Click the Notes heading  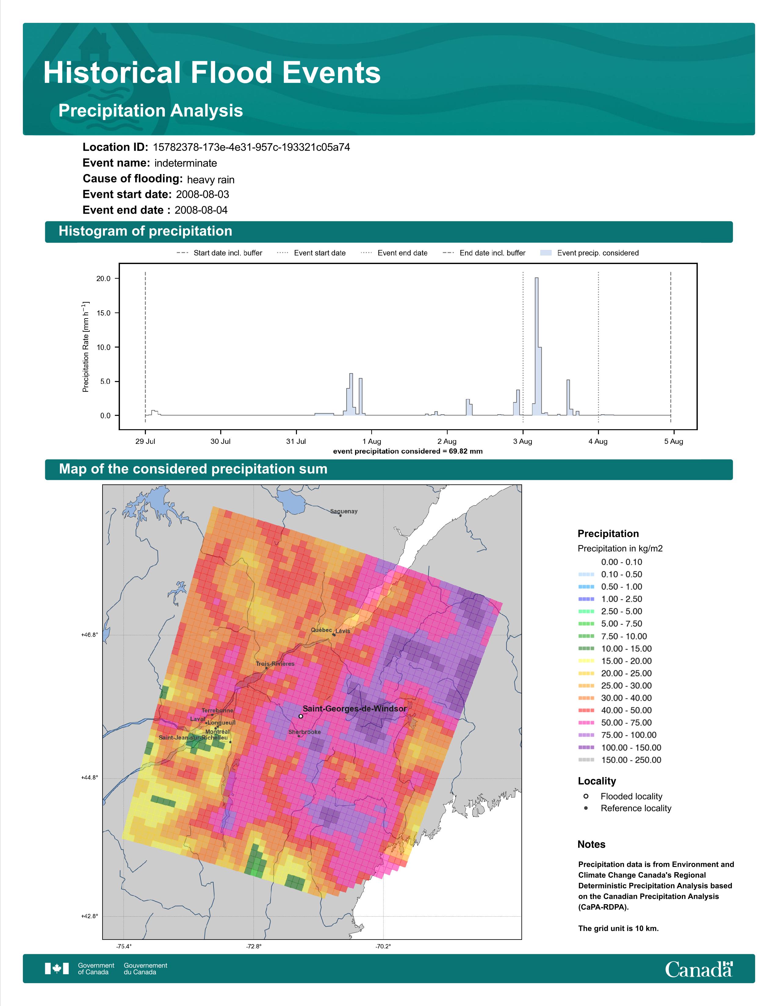pyautogui.click(x=591, y=844)
